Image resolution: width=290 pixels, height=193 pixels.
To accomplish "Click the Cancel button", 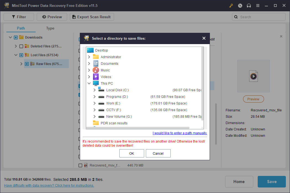I will pyautogui.click(x=158, y=153).
